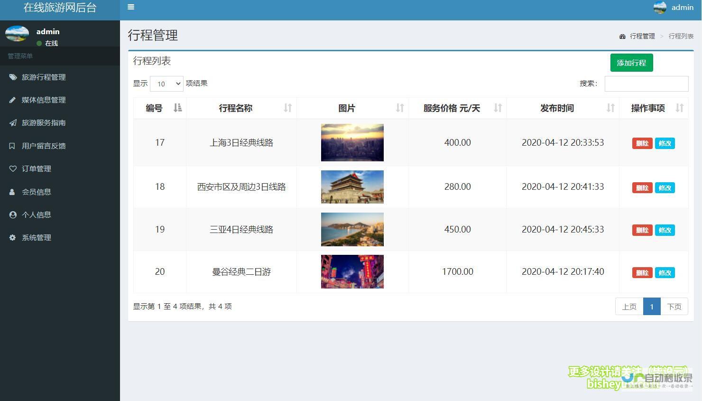This screenshot has width=702, height=401.
Task: Open Bangkok neon street thumbnail image
Action: click(352, 271)
